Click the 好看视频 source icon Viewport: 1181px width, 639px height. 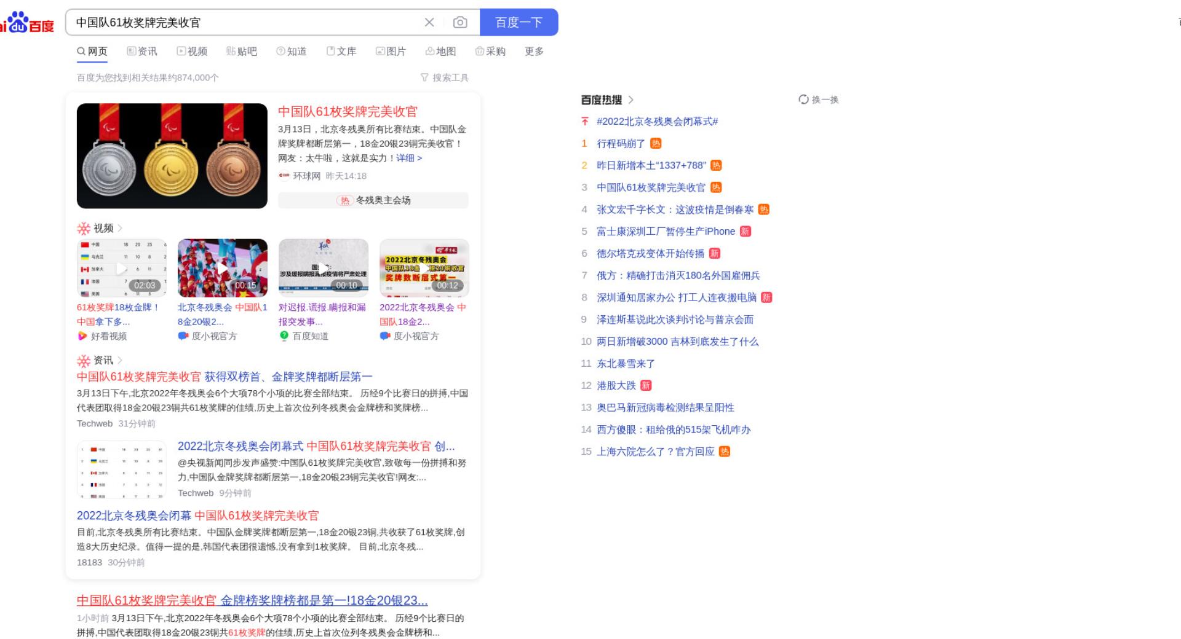tap(82, 336)
